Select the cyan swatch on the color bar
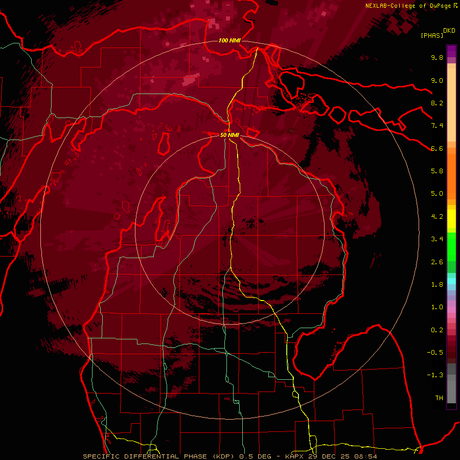Viewport: 460px width, 460px height. [451, 281]
